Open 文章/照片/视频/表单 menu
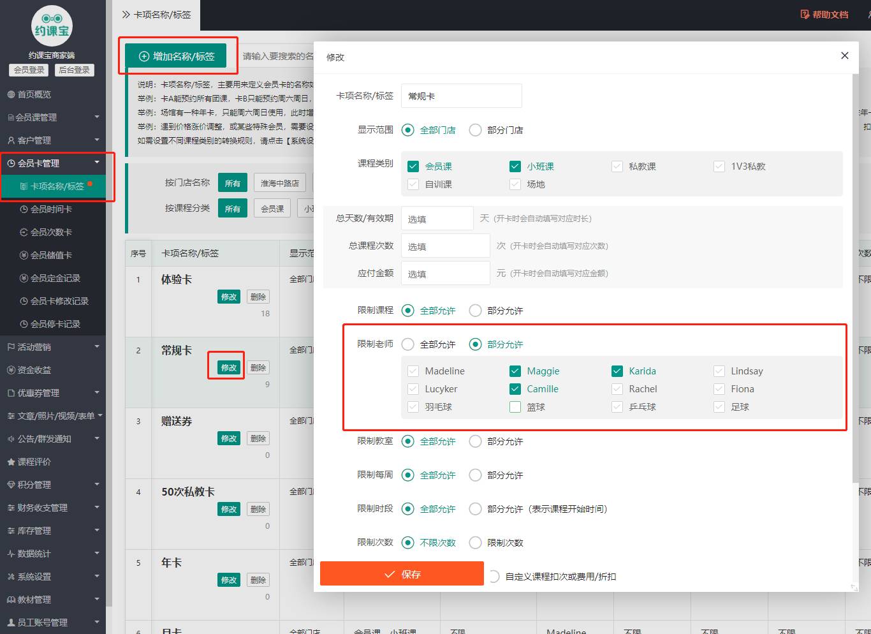 pos(53,416)
